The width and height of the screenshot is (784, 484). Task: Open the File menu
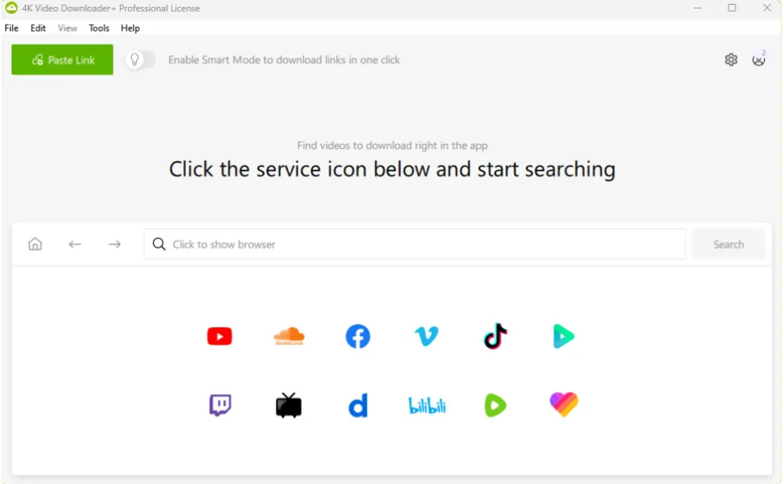[x=11, y=28]
